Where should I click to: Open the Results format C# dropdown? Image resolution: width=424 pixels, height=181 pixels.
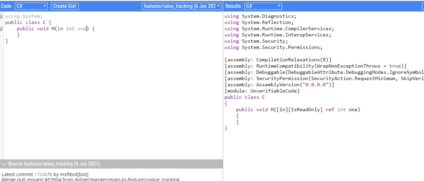tap(263, 6)
